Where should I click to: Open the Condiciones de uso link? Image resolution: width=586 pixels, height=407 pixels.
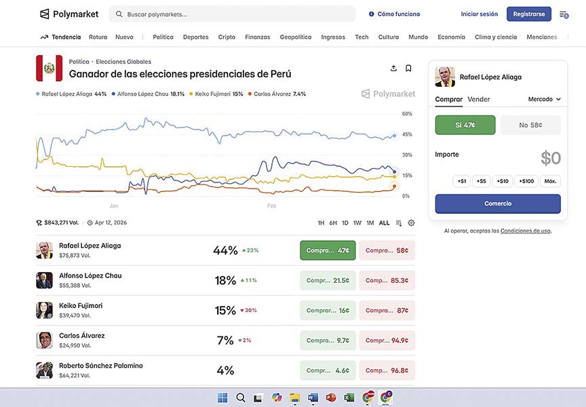[526, 231]
